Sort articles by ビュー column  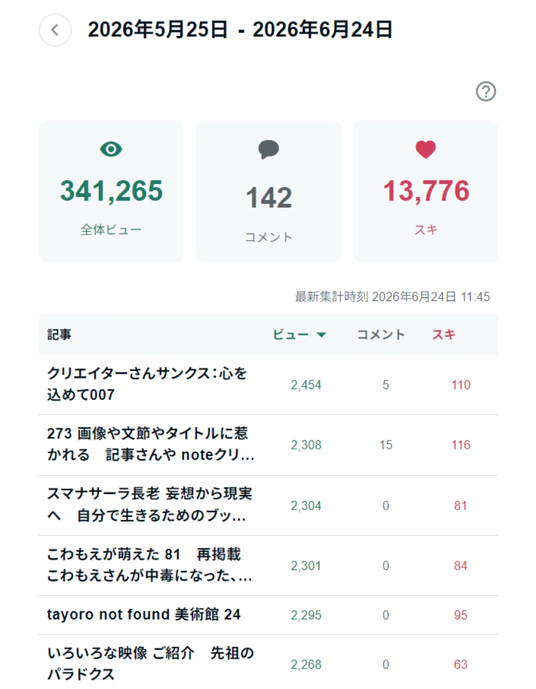(x=291, y=335)
